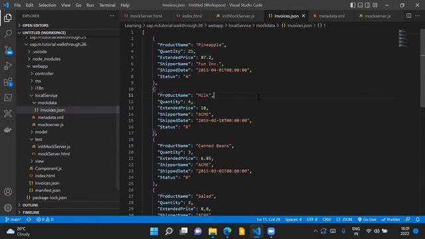
Task: Collapse the webapp folder
Action: pyautogui.click(x=40, y=66)
